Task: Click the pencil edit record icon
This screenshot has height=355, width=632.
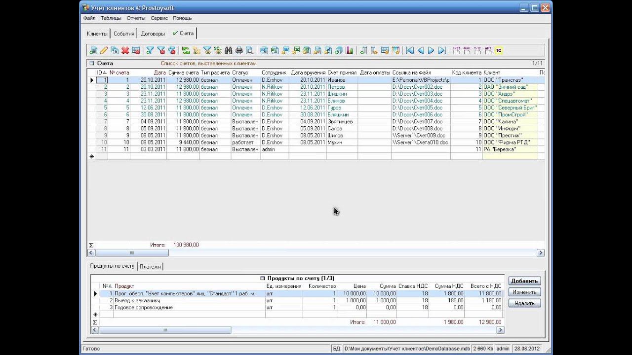Action: click(104, 50)
